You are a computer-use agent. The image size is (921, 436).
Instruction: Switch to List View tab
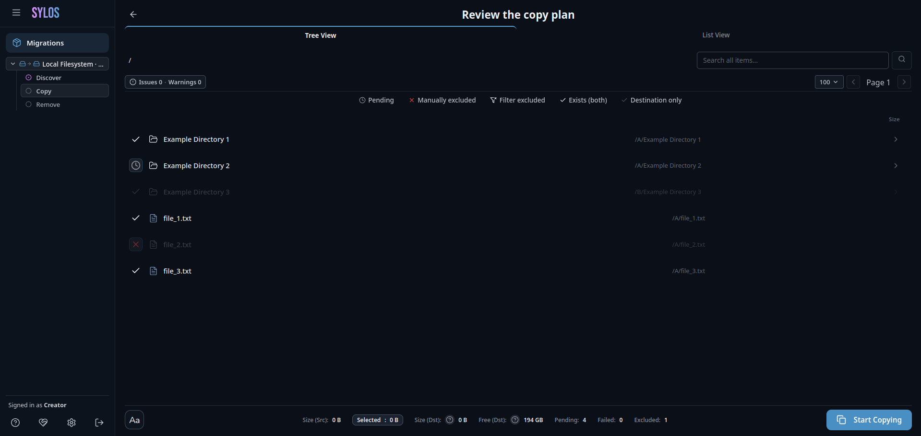[716, 35]
